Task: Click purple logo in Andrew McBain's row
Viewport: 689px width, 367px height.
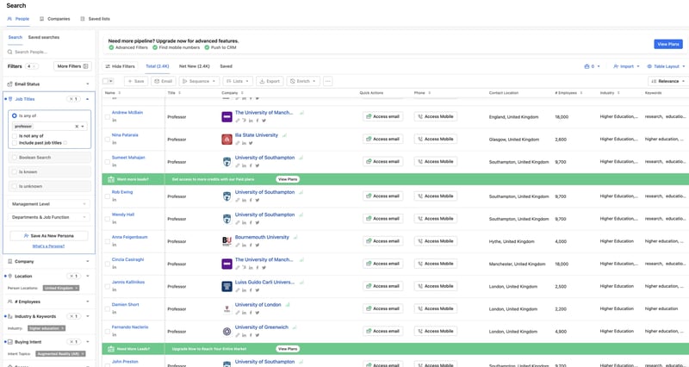Action: (227, 117)
